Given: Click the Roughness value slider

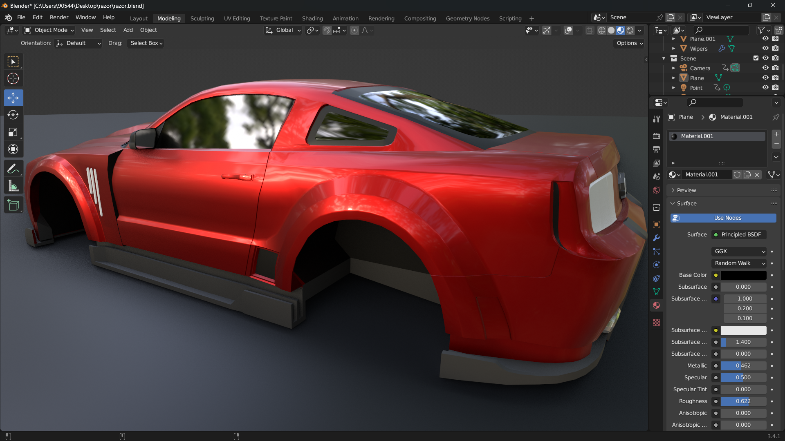Looking at the screenshot, I should point(743,401).
